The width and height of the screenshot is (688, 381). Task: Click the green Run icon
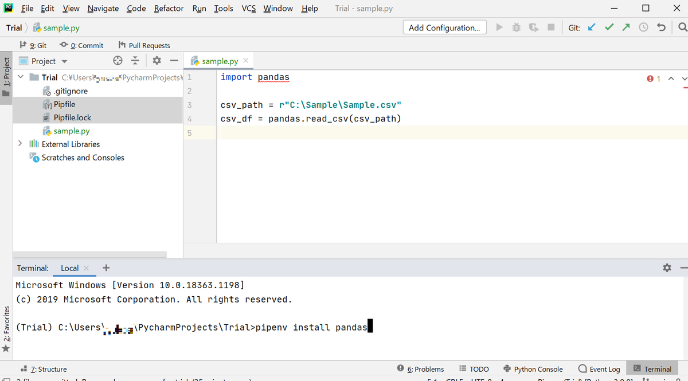click(x=499, y=28)
